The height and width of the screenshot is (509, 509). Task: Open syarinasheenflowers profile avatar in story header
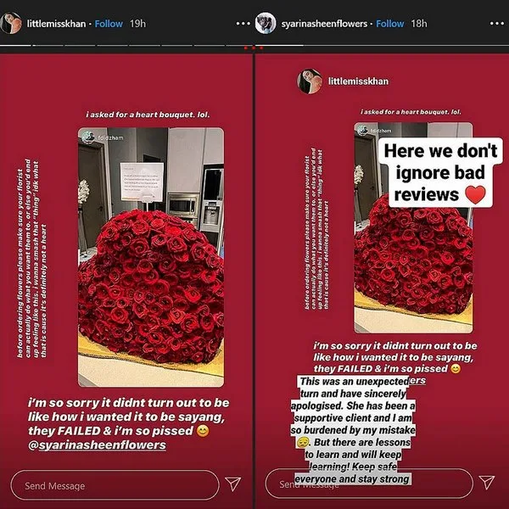tap(266, 24)
